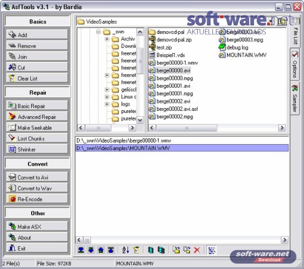Screen dimensions: 304x269
Task: Toggle the tree view icon in bottom toolbar
Action: [x=211, y=250]
